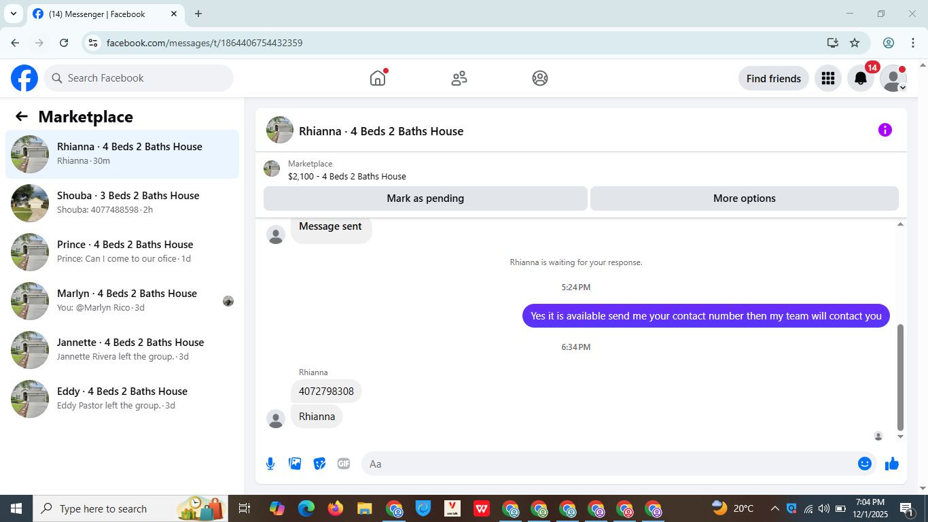
Task: Click the Rhianna name message bubble
Action: coord(317,417)
